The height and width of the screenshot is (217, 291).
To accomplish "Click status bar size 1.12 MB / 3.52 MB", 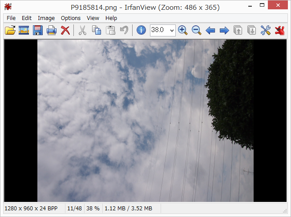I will tap(129, 209).
